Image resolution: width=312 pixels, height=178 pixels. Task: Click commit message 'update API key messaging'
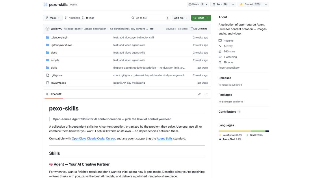point(129,83)
